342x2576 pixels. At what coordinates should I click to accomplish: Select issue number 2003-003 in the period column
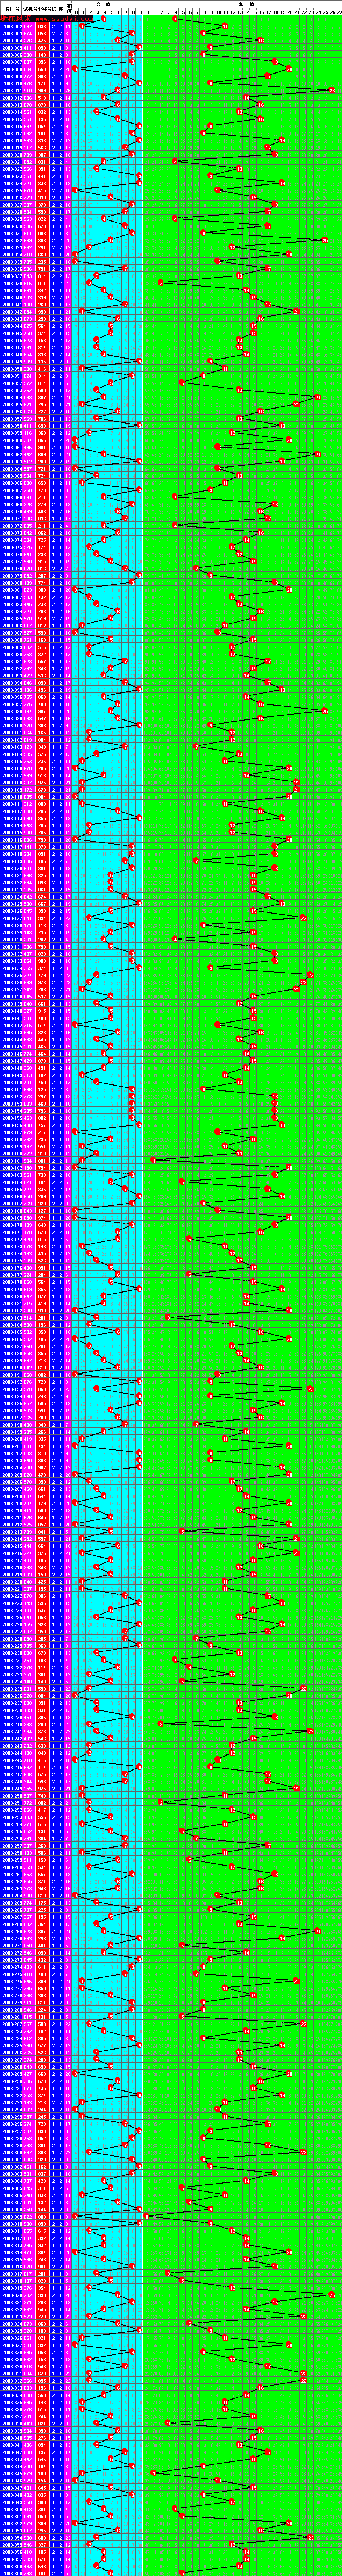pos(11,33)
